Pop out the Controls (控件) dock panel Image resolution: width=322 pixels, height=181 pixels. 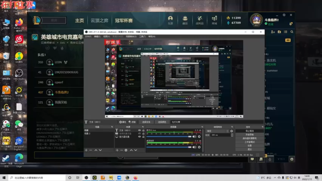[x=262, y=127]
